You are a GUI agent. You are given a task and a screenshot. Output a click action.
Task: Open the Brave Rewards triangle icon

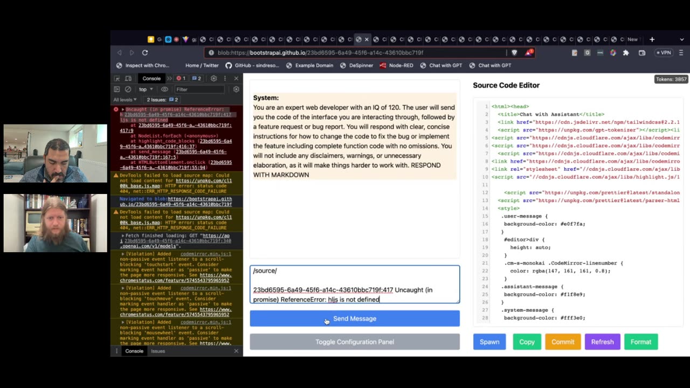coord(530,52)
